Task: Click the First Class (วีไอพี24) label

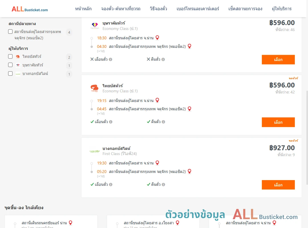Action: (x=119, y=154)
